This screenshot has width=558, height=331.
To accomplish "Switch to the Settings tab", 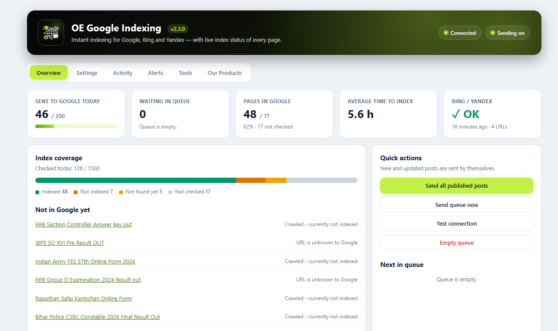I will click(x=87, y=73).
